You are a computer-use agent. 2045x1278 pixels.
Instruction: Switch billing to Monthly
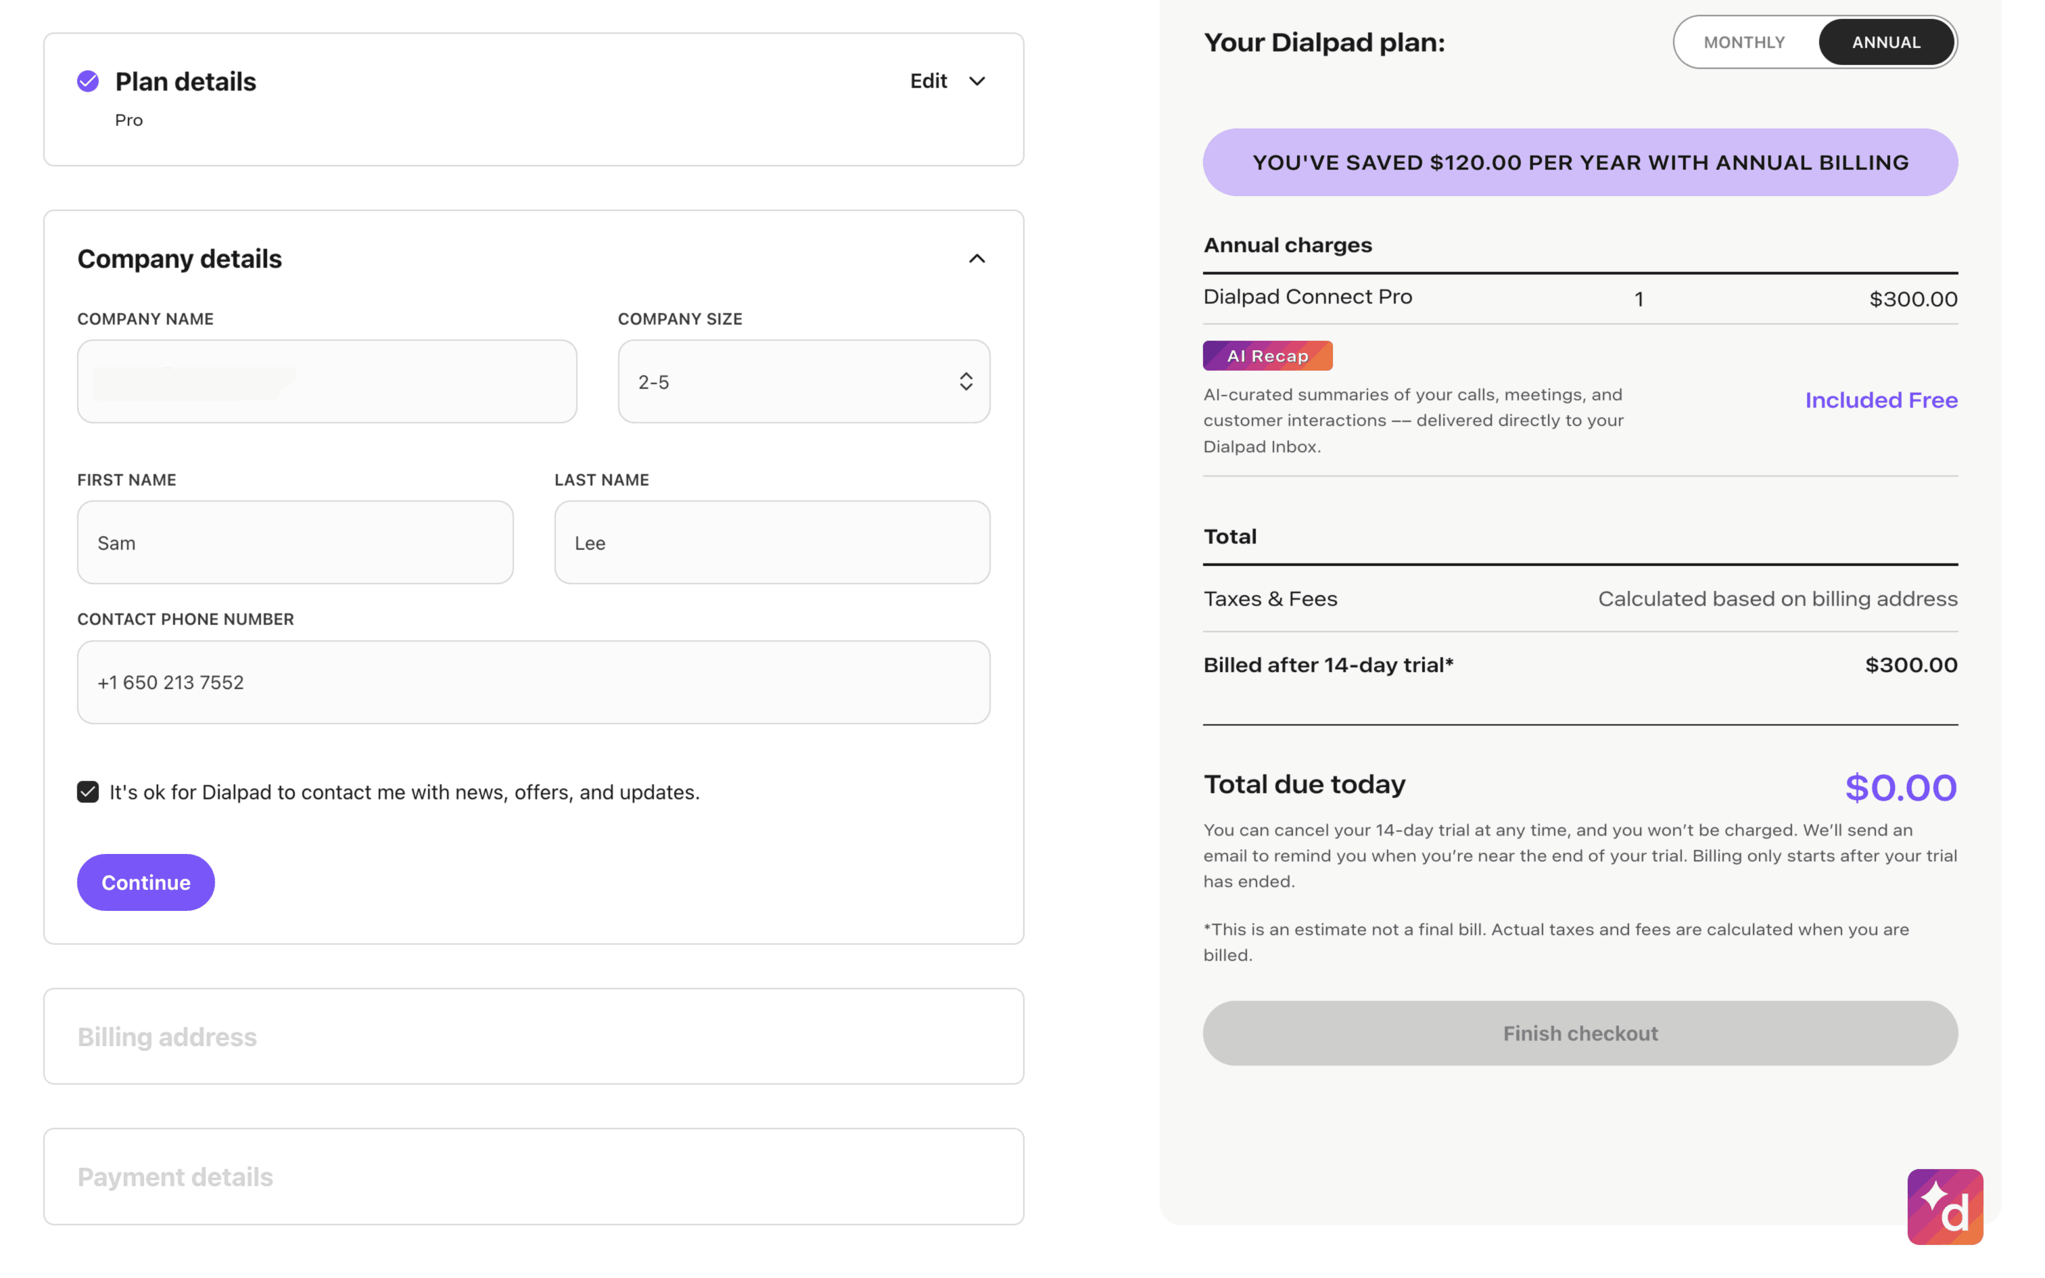(x=1743, y=42)
